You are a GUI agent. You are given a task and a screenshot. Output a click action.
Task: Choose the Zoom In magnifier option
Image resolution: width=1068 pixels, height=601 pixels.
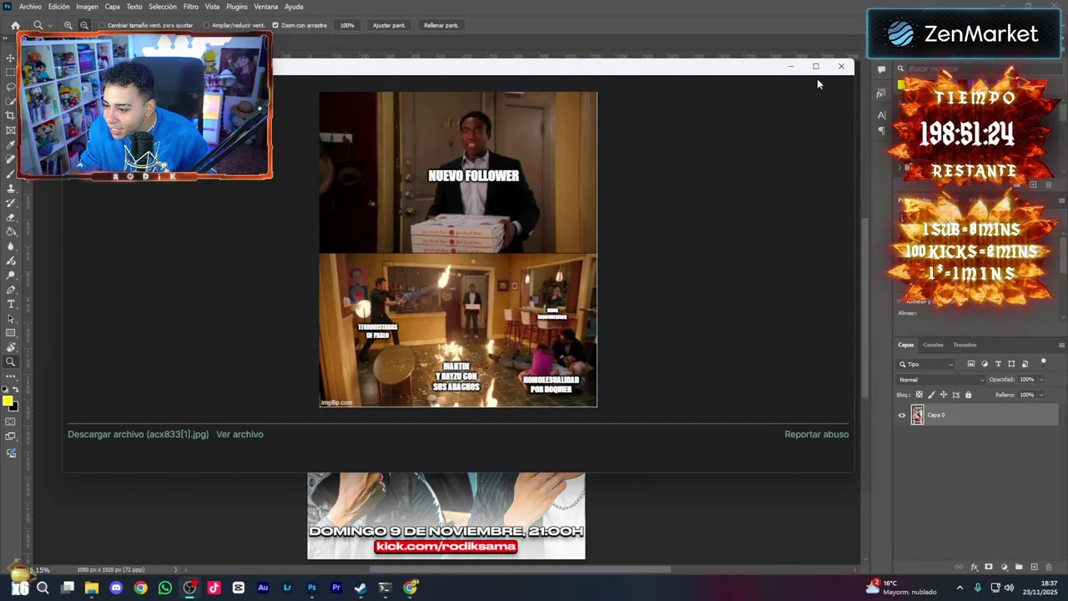point(68,25)
